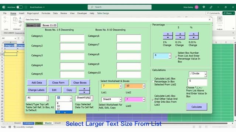Open the Sheet4 worksheet dropdown

pyautogui.click(x=121, y=99)
